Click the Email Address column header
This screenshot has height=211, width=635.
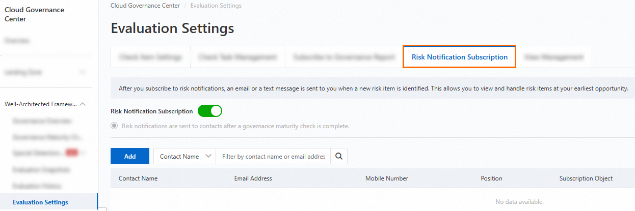(x=253, y=178)
